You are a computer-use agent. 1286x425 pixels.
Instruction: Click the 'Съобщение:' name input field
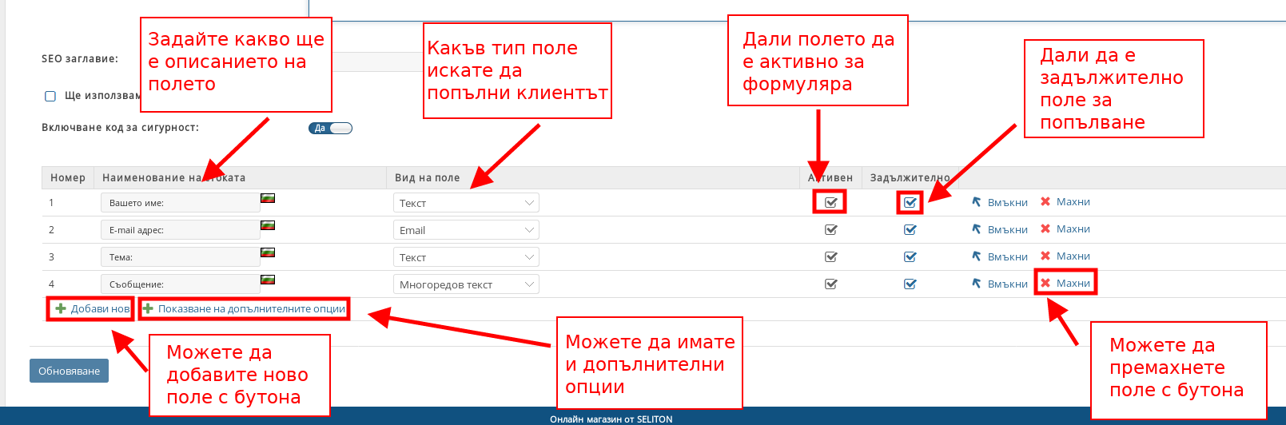tap(180, 284)
